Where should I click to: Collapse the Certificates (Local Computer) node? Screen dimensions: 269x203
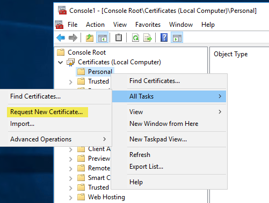[x=61, y=62]
